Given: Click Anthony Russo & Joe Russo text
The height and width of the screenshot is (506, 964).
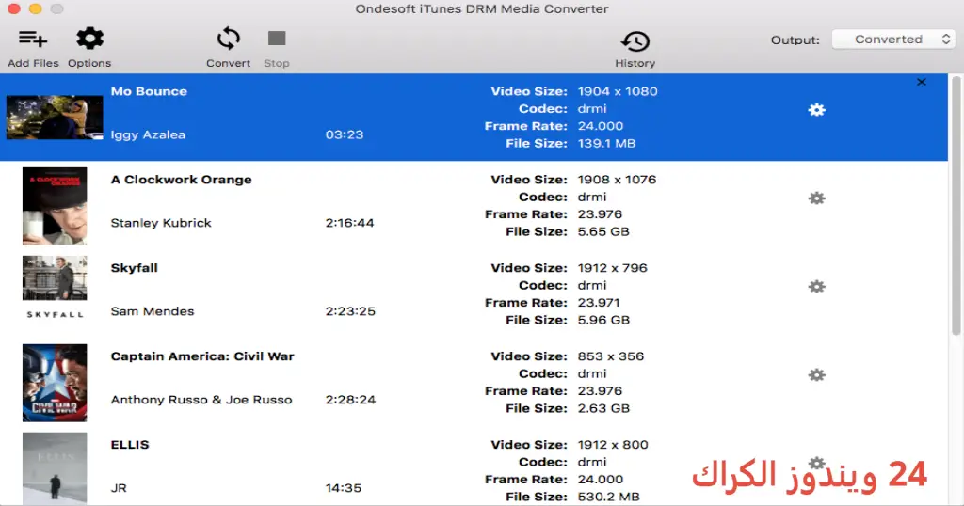Looking at the screenshot, I should 201,400.
